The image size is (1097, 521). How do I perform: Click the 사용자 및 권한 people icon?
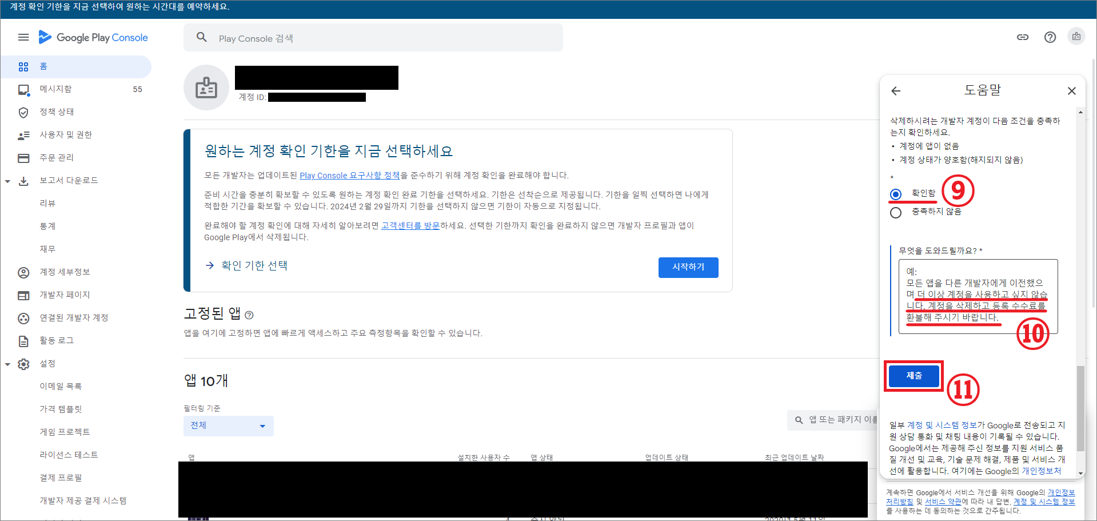[23, 135]
